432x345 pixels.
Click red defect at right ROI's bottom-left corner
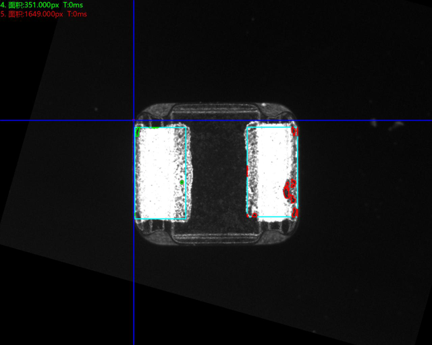click(250, 214)
